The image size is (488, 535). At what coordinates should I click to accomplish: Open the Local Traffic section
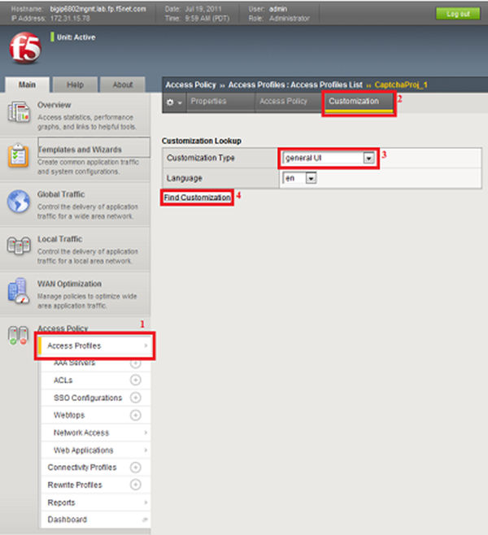[59, 239]
